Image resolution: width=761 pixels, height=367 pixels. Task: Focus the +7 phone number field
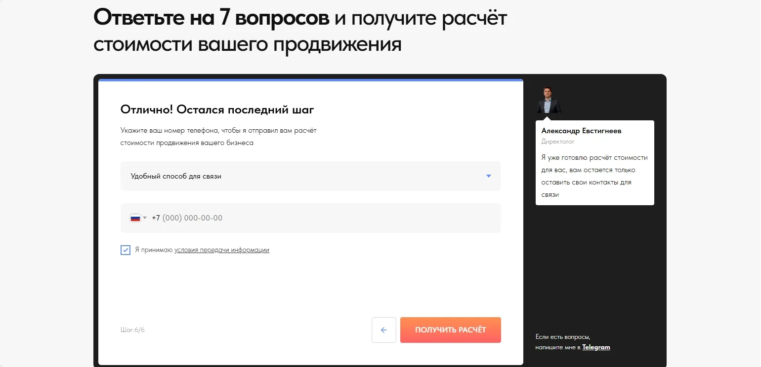tap(311, 218)
